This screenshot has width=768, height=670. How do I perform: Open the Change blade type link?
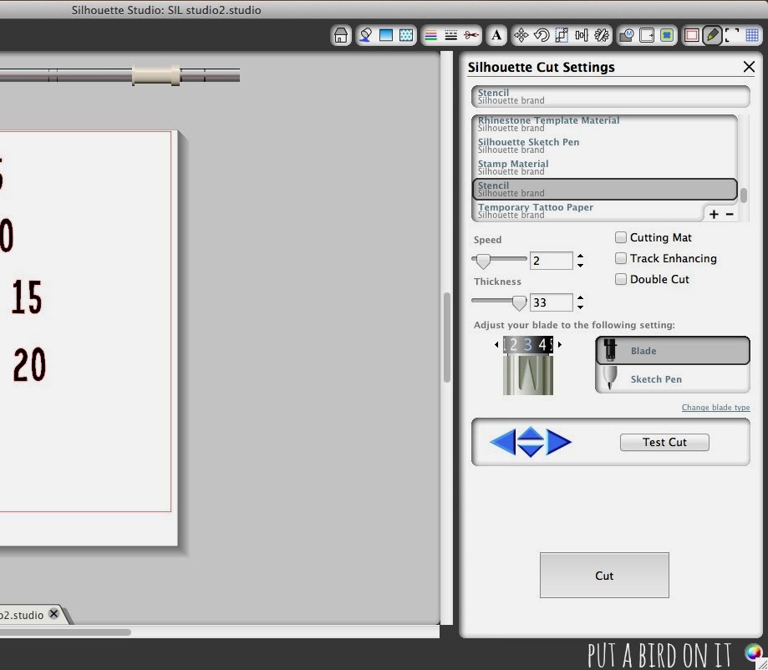tap(715, 408)
